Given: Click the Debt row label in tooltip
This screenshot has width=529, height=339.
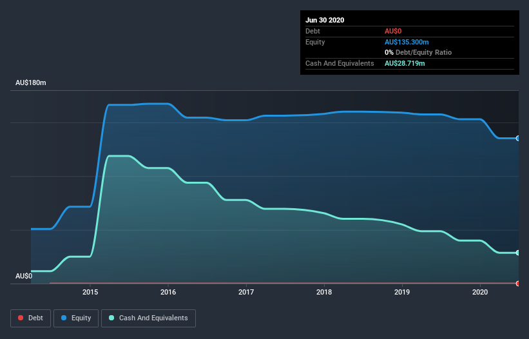Looking at the screenshot, I should point(313,31).
